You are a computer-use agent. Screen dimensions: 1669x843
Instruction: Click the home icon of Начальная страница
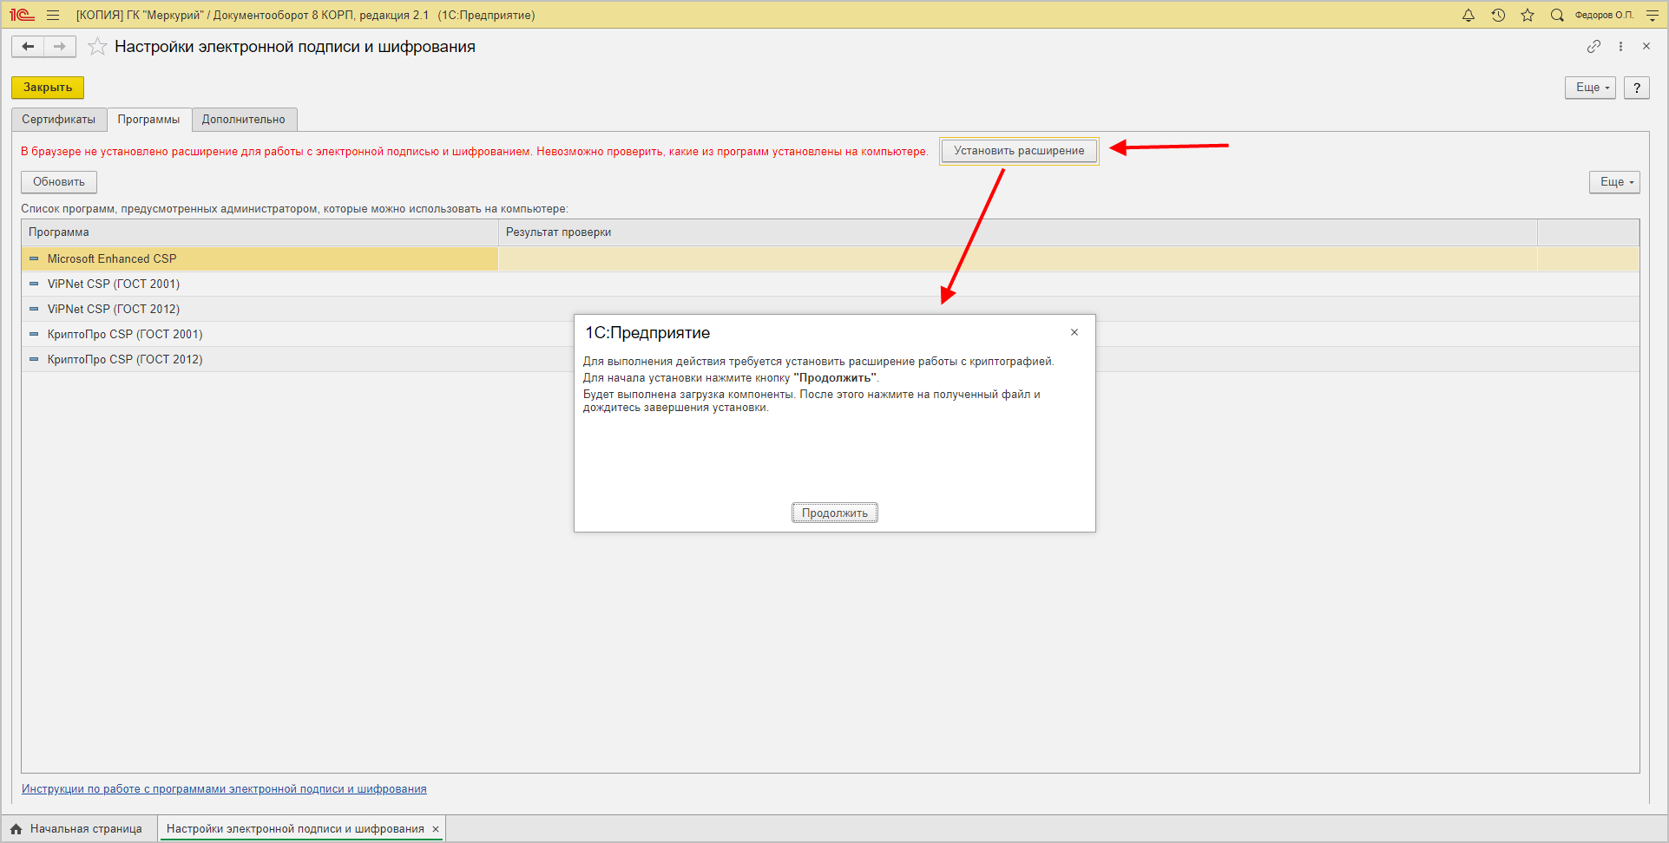coord(16,829)
